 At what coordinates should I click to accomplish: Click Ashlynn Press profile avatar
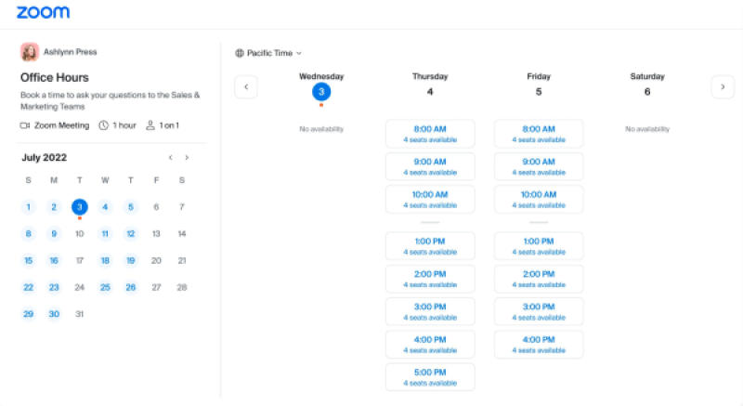pyautogui.click(x=30, y=52)
